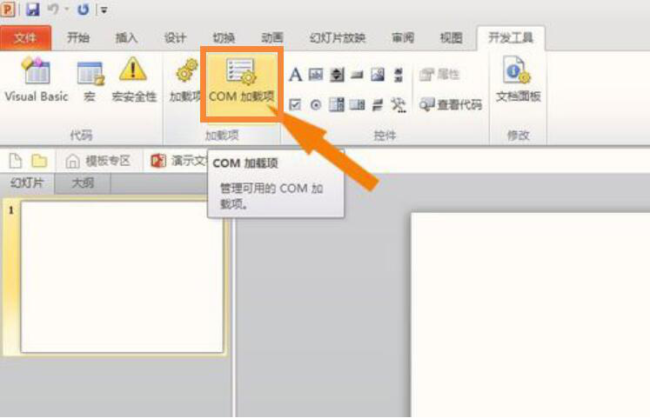Open the 文档面板 document panel
Screen dimensions: 650x418
519,79
